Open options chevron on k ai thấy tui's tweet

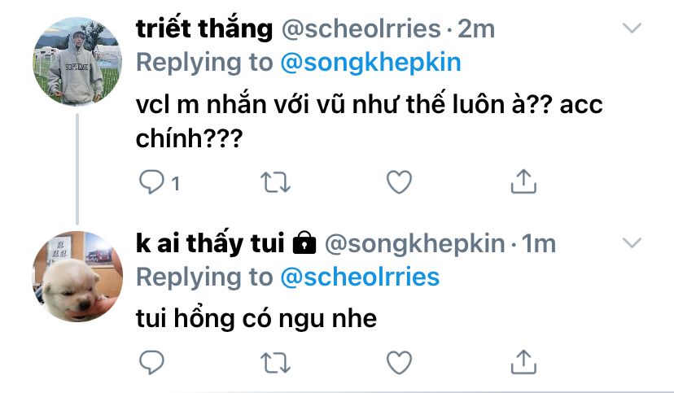coord(632,242)
